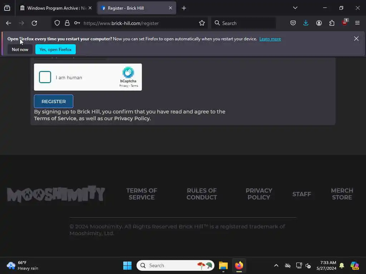
Task: Open the inline Privacy Policy link
Action: coord(132,118)
